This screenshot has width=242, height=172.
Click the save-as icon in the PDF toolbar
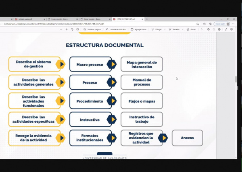(x=219, y=29)
